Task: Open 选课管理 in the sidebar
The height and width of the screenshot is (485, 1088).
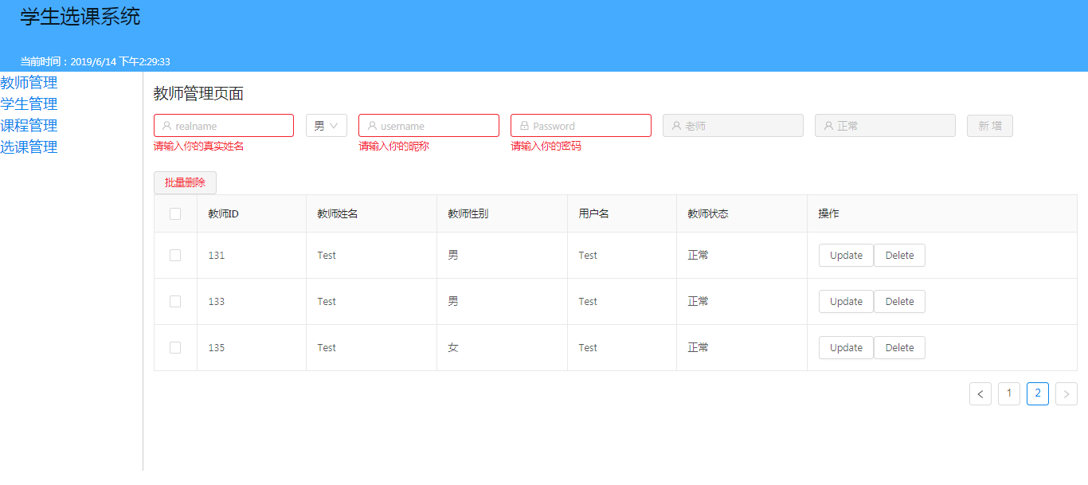Action: [x=29, y=147]
